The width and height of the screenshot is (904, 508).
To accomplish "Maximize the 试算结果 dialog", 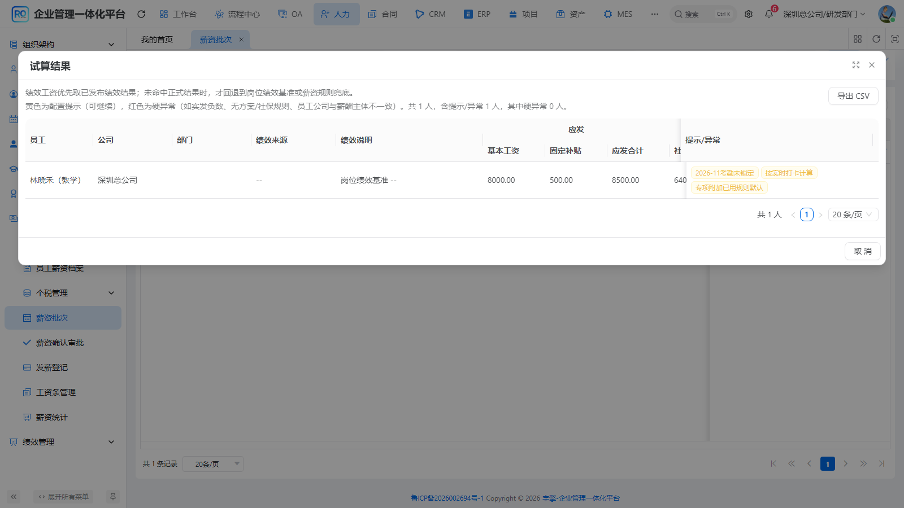I will point(856,65).
